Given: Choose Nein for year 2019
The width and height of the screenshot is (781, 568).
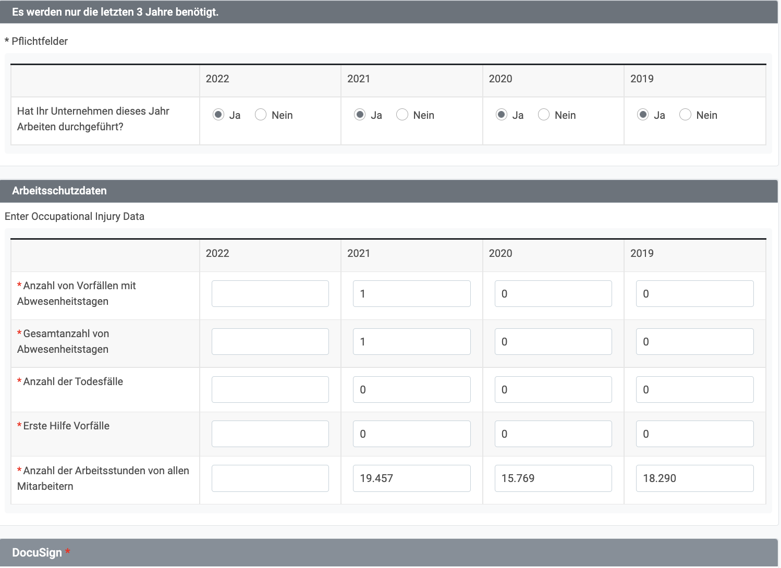Looking at the screenshot, I should point(685,115).
